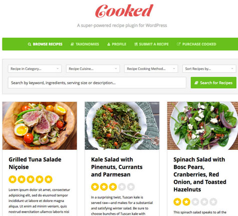Viewport: 238px width, 216px height.
Task: Click the user icon beside Profile
Action: click(x=109, y=44)
